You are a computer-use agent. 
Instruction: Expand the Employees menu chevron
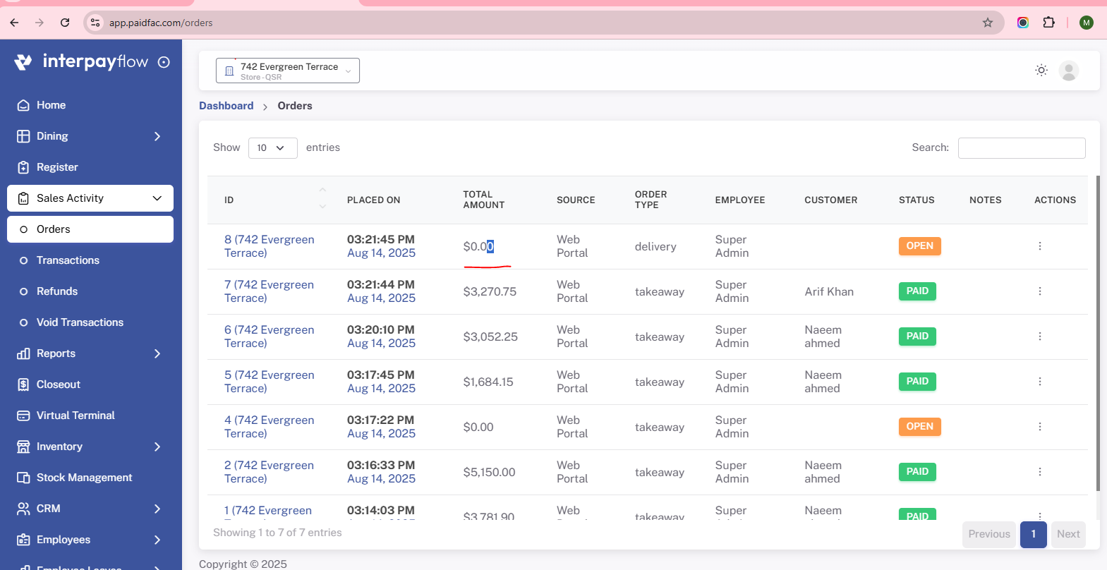coord(157,540)
